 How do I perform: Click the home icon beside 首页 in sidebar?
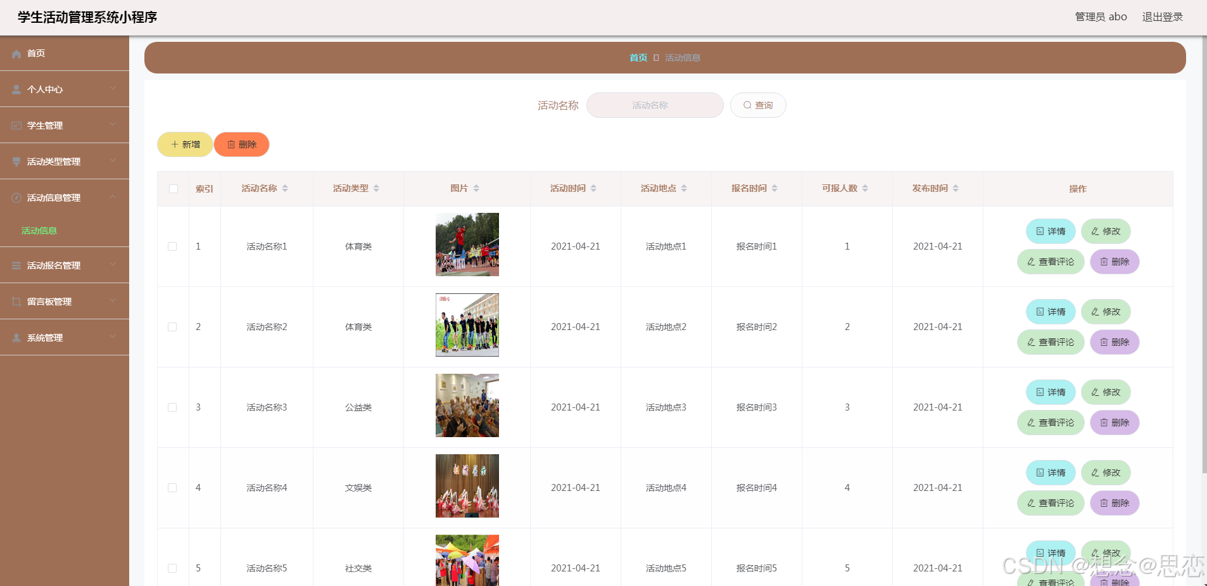(x=16, y=54)
